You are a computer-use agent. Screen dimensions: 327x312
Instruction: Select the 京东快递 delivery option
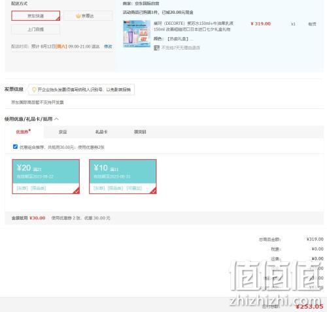coord(36,16)
